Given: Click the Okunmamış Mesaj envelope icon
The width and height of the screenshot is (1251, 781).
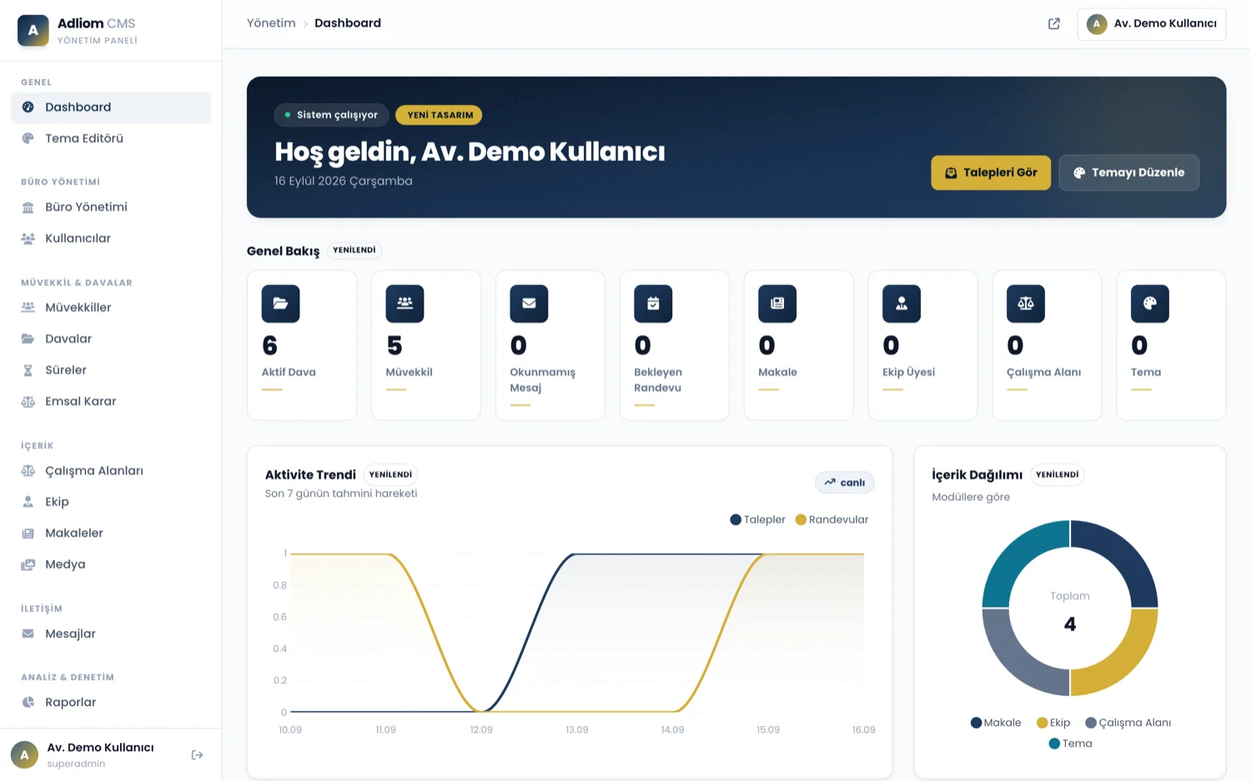Looking at the screenshot, I should tap(529, 303).
